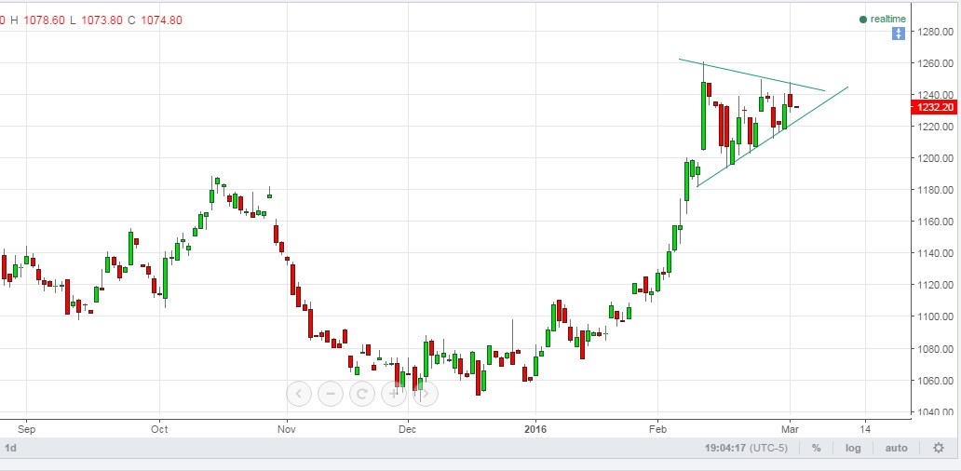This screenshot has height=471, width=961.
Task: Click the 14 date axis label
Action: tap(865, 429)
